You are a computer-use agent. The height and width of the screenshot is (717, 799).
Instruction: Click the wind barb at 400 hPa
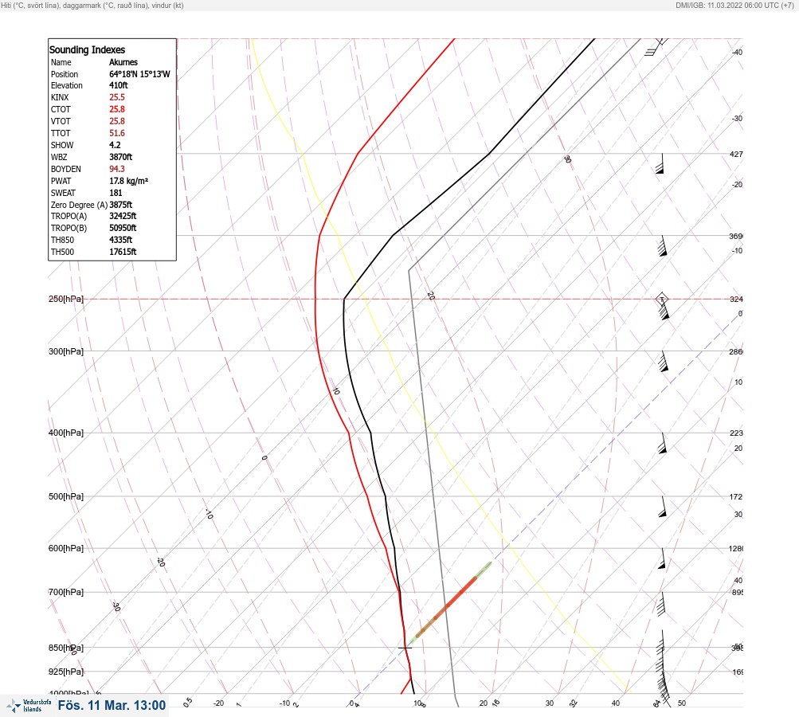(663, 444)
